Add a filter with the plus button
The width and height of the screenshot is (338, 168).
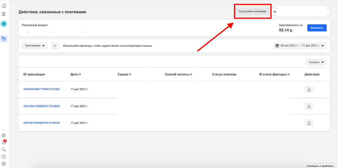click(55, 46)
